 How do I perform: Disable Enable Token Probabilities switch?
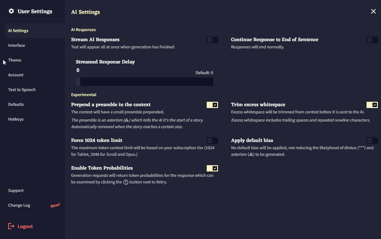coord(212,168)
